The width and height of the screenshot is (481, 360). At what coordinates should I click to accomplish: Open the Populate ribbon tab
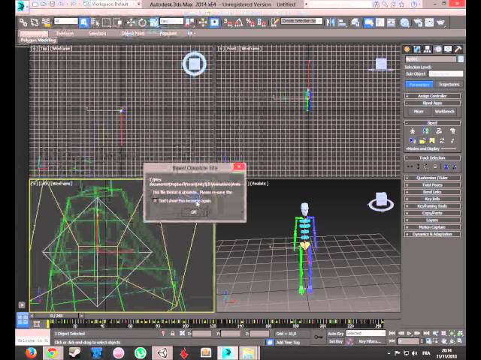tap(168, 33)
